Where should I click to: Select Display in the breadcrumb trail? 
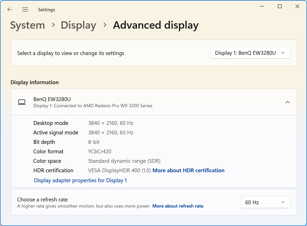78,25
